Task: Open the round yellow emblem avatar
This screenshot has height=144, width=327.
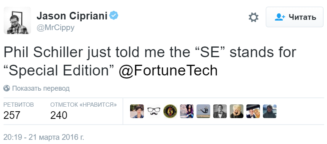Action: (170, 111)
